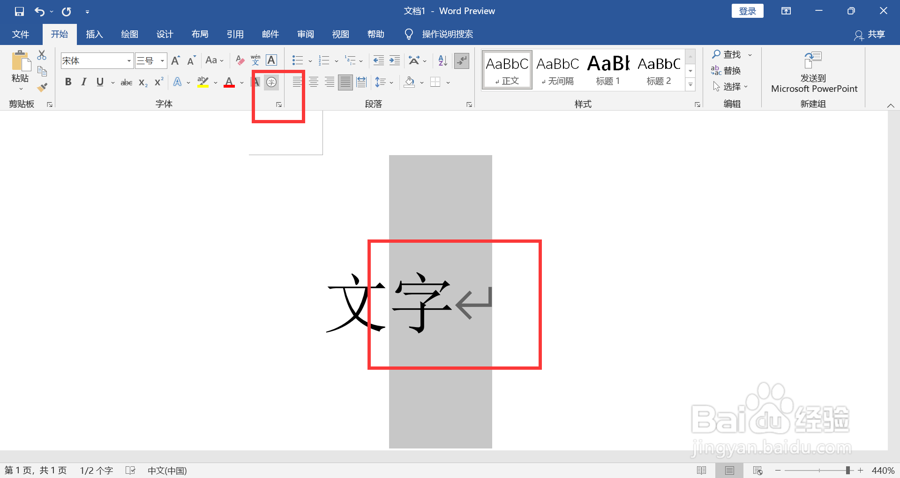This screenshot has height=478, width=900.
Task: Click Send to Microsoft PowerPoint icon
Action: click(x=813, y=60)
